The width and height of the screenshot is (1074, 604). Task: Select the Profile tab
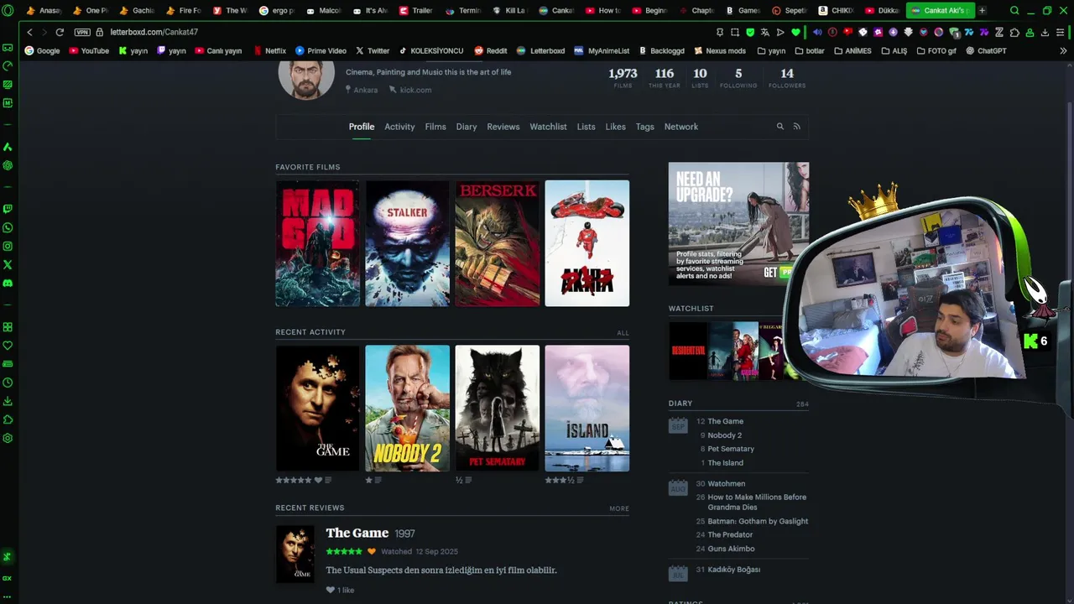click(x=362, y=127)
